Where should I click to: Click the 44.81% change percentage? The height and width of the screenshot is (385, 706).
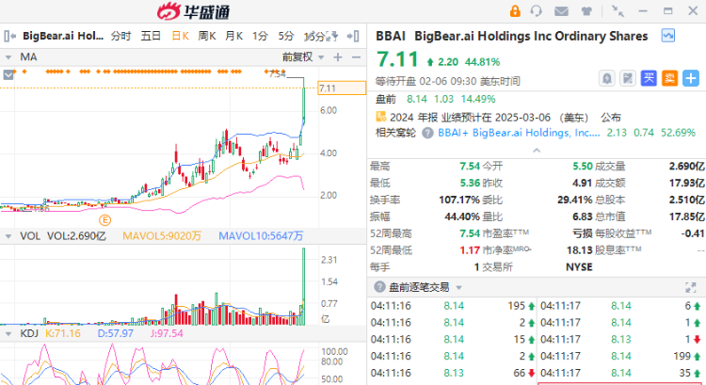[x=483, y=62]
